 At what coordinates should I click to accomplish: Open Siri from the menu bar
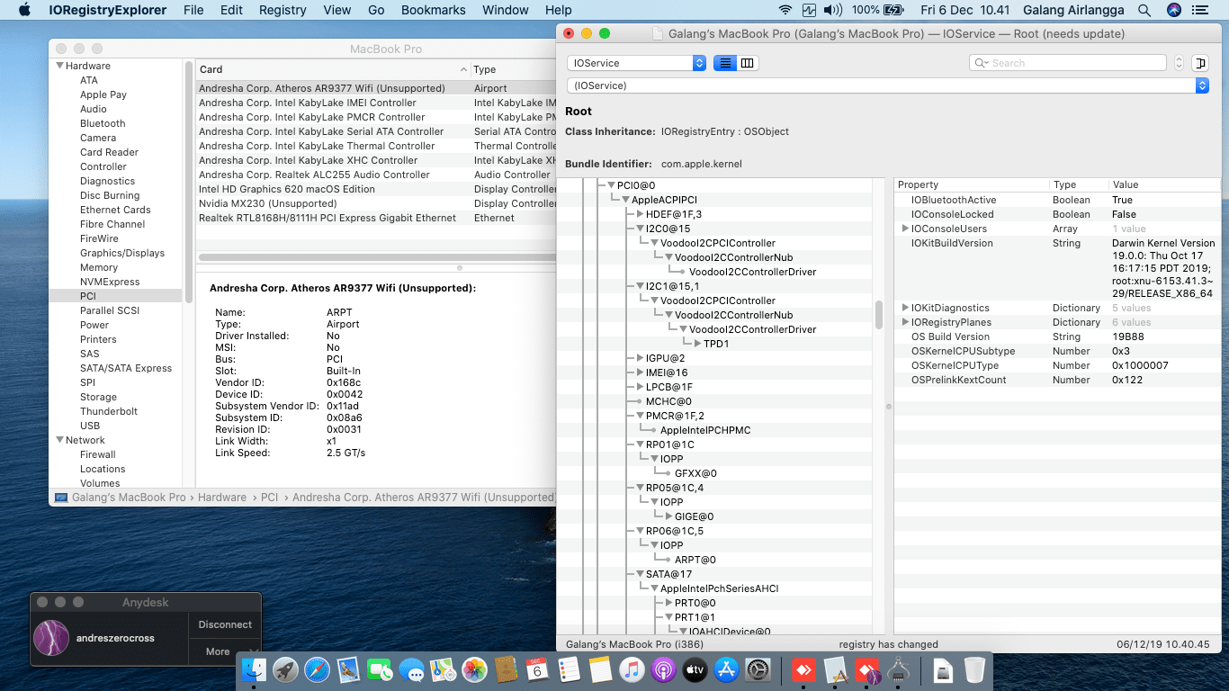click(1173, 10)
